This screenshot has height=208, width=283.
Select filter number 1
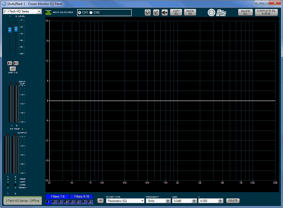point(48,202)
